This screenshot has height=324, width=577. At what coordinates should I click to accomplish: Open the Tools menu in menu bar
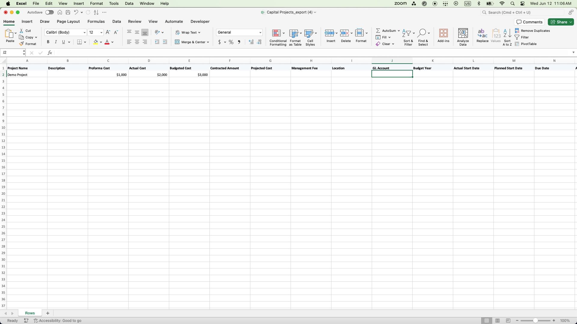pos(114,4)
